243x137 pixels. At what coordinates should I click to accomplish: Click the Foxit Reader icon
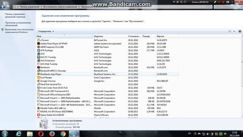click(38, 78)
